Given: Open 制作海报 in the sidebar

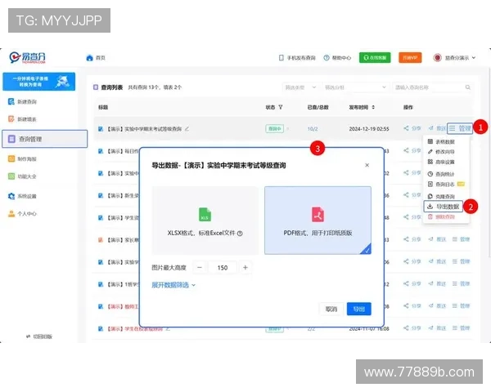Looking at the screenshot, I should click(23, 158).
